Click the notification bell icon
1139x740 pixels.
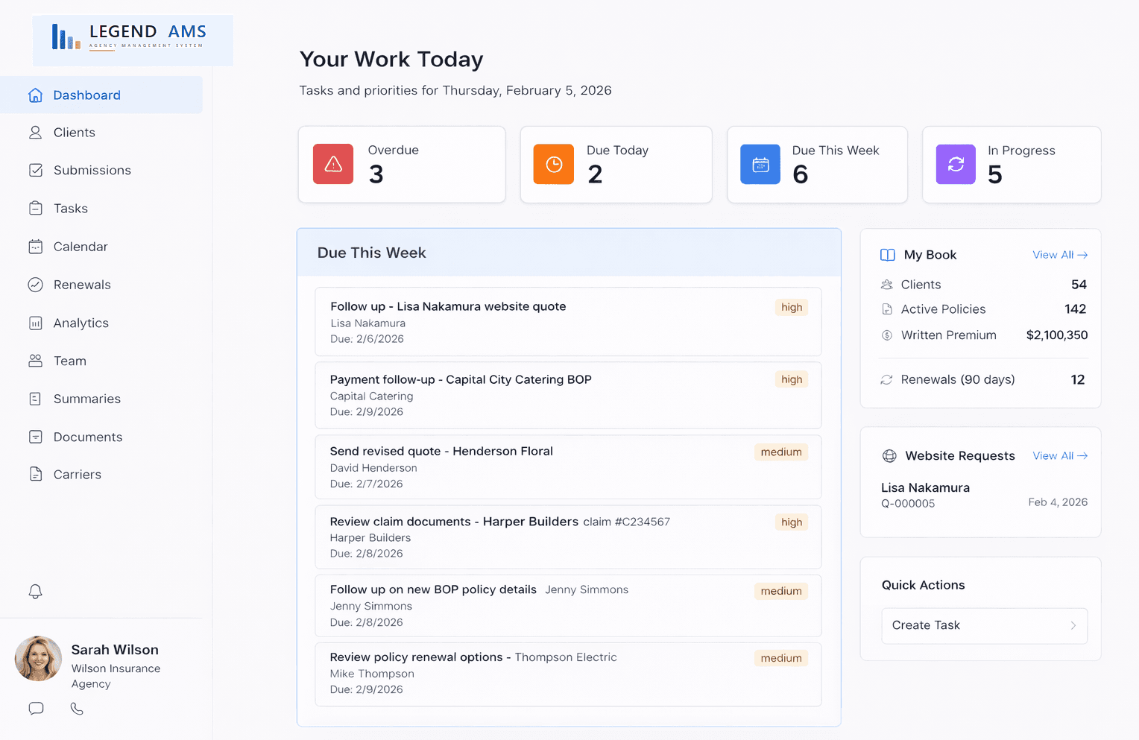pos(35,592)
